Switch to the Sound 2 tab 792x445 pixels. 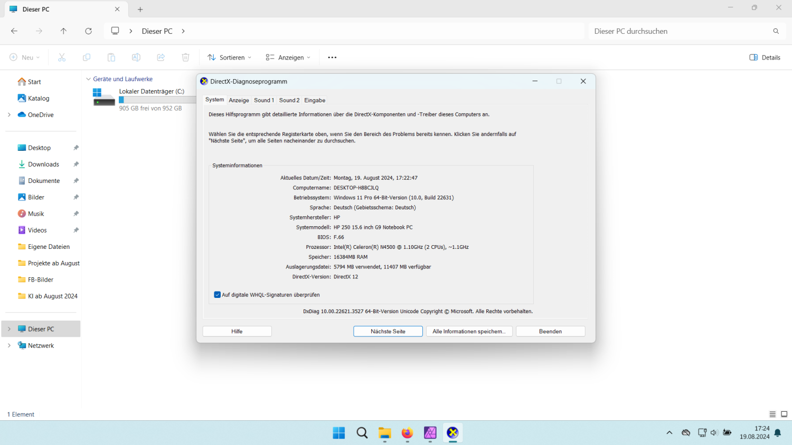pyautogui.click(x=289, y=100)
